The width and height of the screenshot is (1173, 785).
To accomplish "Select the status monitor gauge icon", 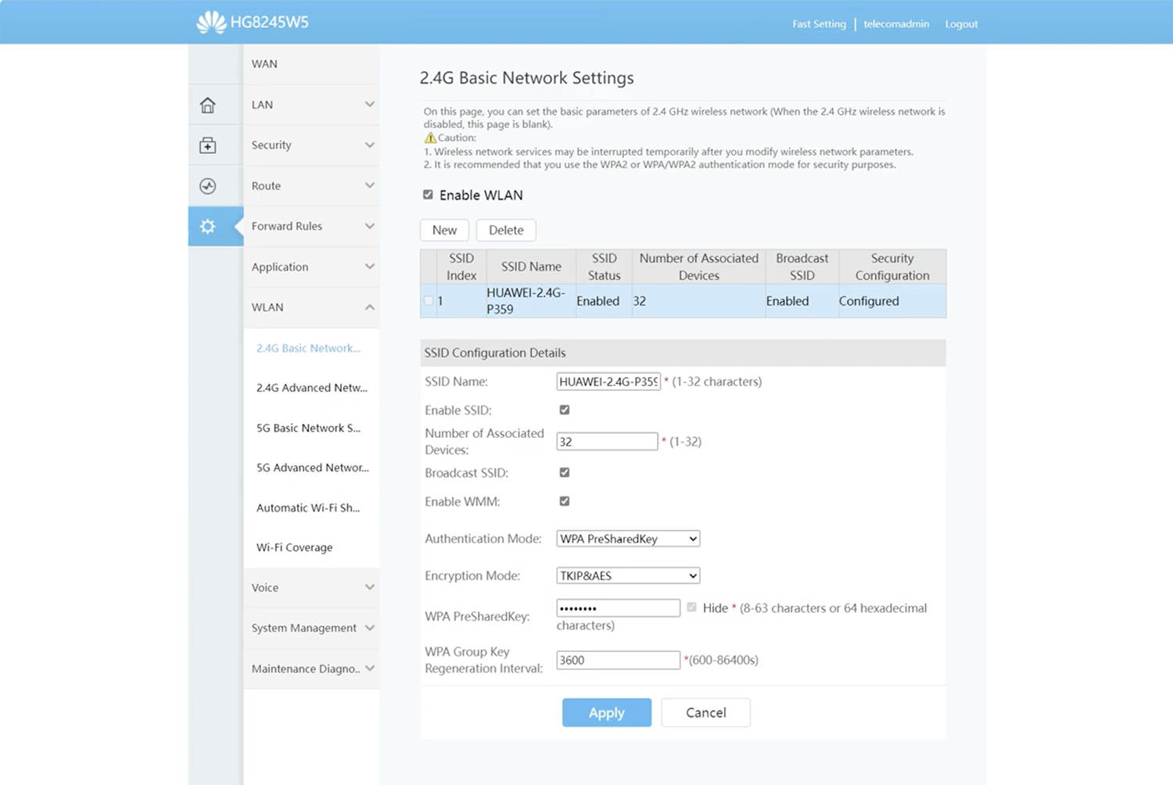I will click(207, 186).
